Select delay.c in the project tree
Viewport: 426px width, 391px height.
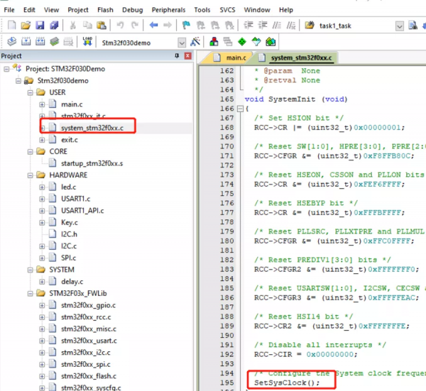72,282
